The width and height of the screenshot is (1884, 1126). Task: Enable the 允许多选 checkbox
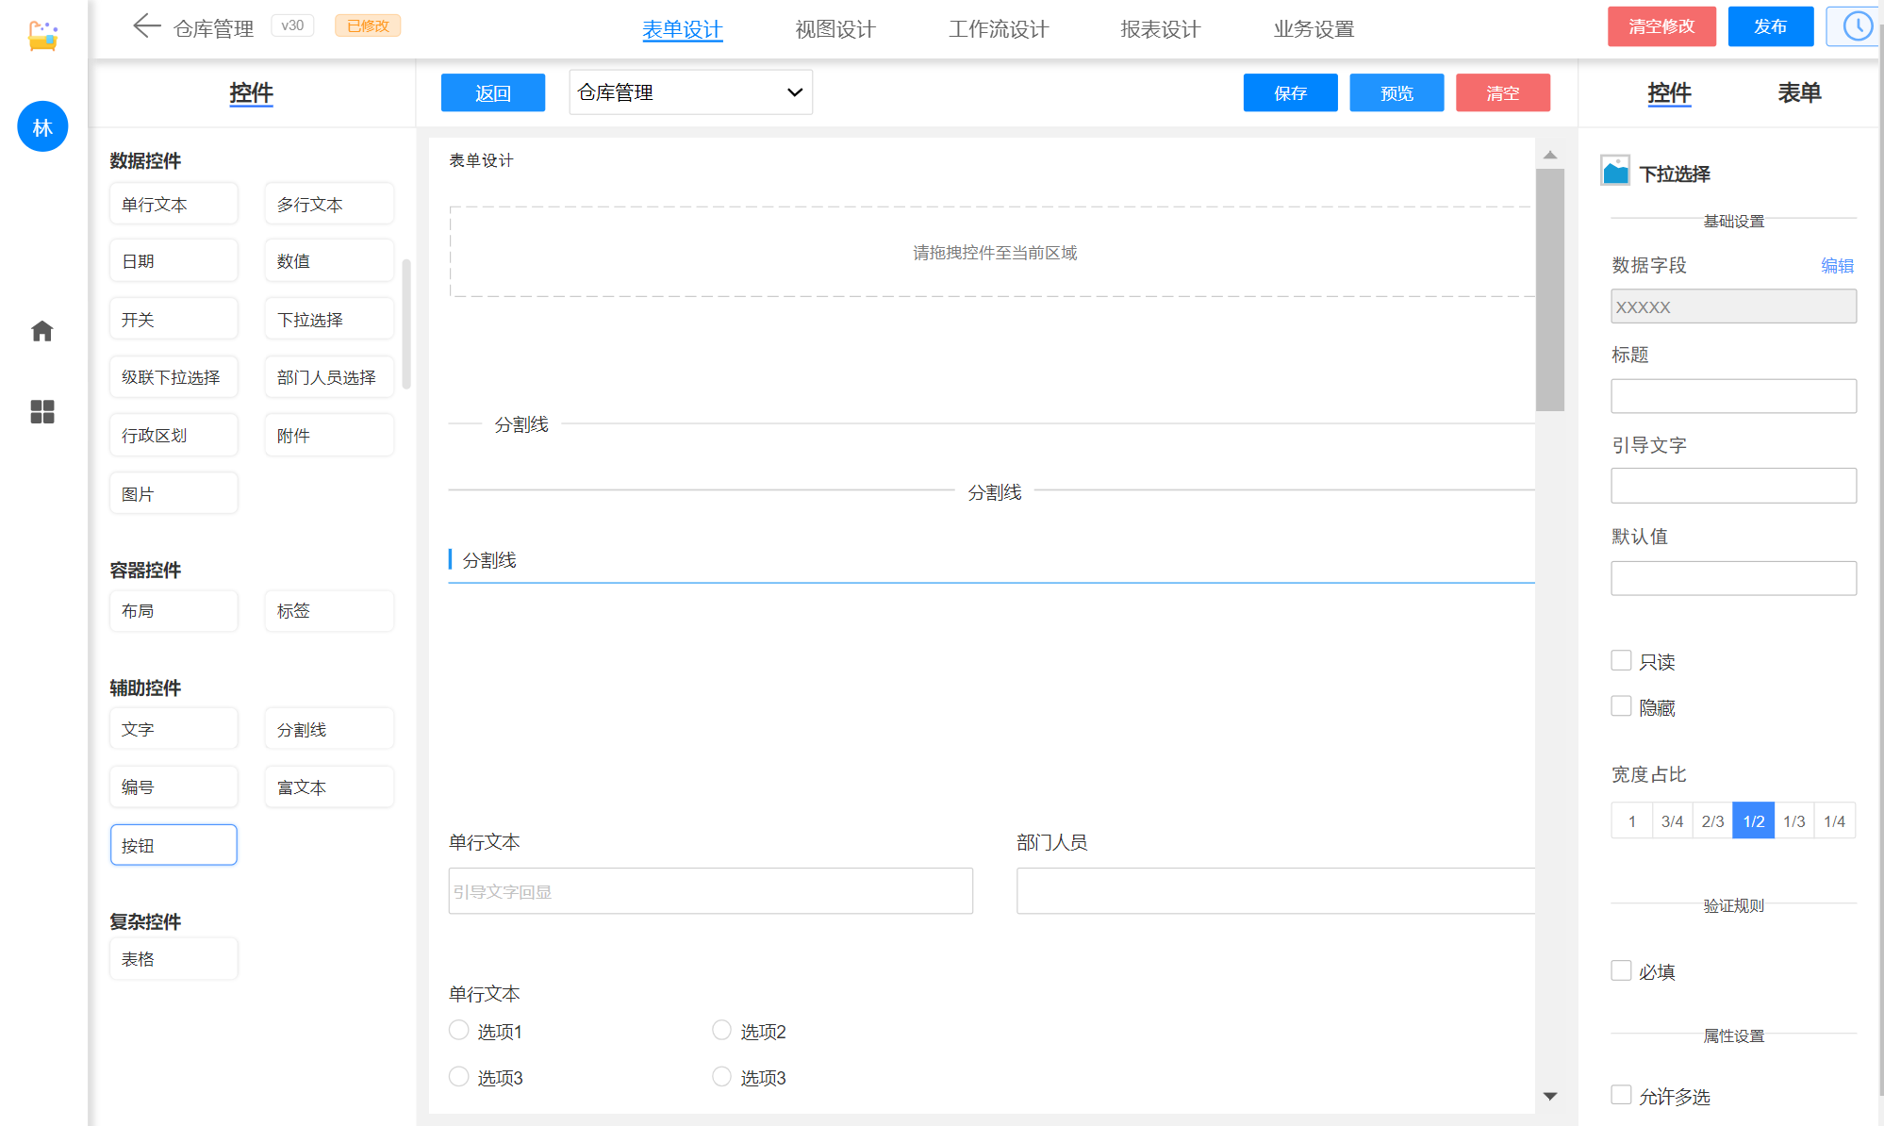point(1621,1095)
